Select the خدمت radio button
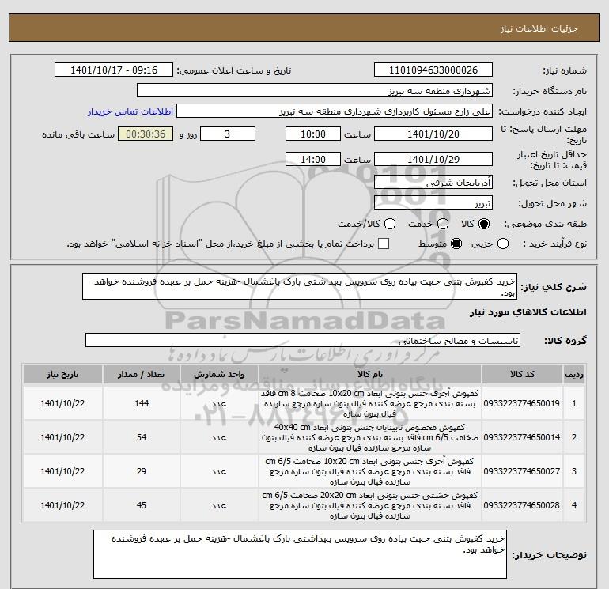Image resolution: width=609 pixels, height=589 pixels. point(443,224)
